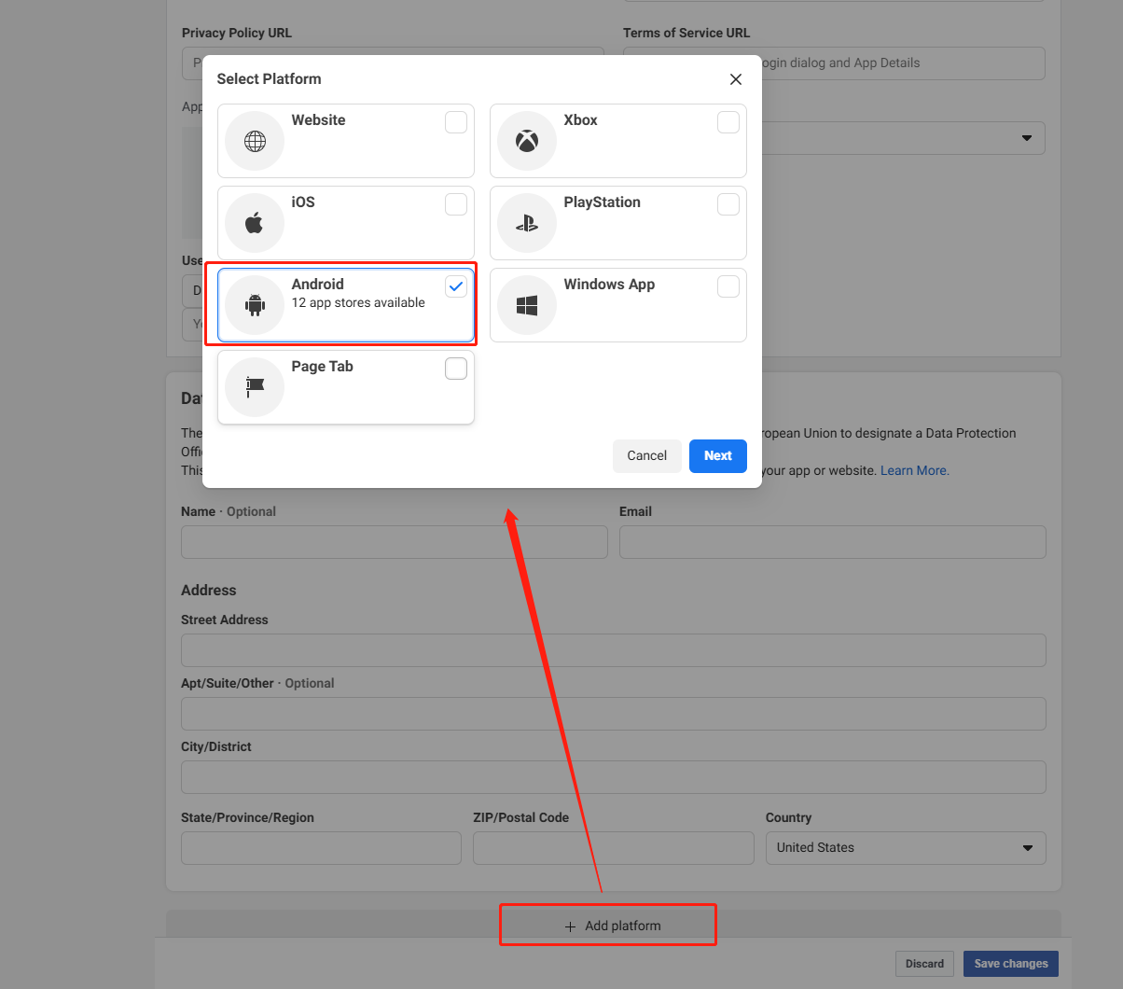Click the PlayStation logo icon

pos(527,223)
